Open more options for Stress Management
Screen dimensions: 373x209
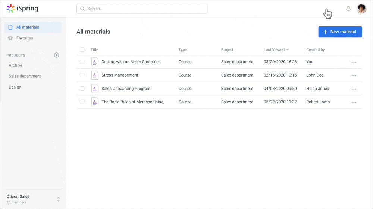point(354,75)
